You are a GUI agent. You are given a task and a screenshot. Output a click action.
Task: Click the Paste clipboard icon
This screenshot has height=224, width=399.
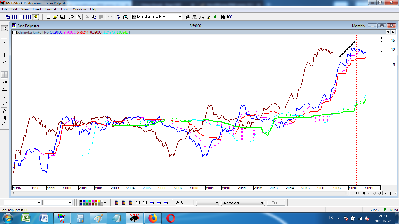pos(101,17)
